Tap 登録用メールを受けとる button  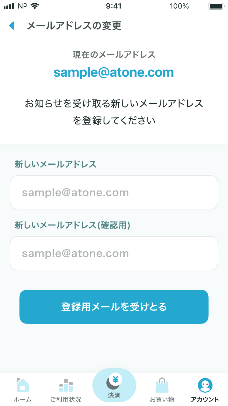(114, 307)
